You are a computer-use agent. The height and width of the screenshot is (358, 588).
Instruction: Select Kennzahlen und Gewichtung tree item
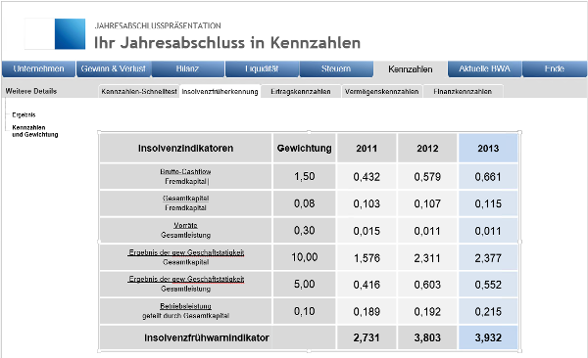point(35,131)
